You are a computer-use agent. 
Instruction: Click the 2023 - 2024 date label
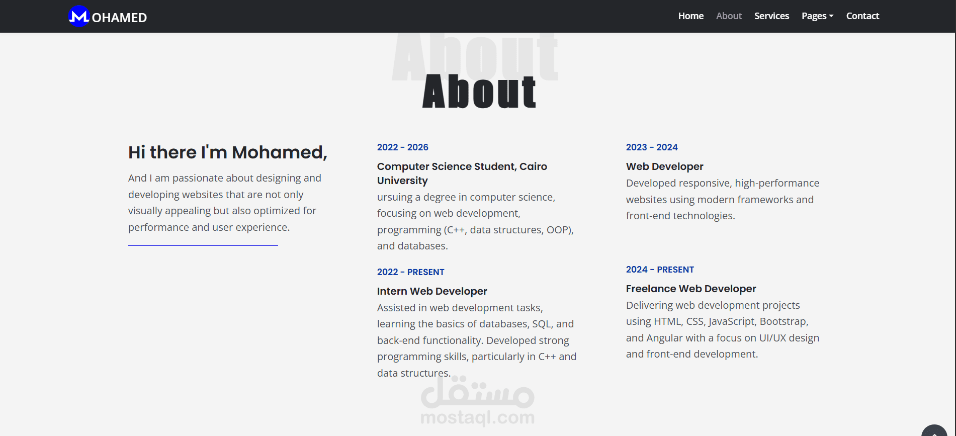652,147
